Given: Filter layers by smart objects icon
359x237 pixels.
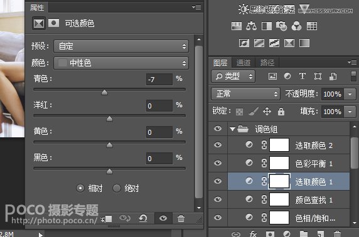Looking at the screenshot, I should click(333, 76).
